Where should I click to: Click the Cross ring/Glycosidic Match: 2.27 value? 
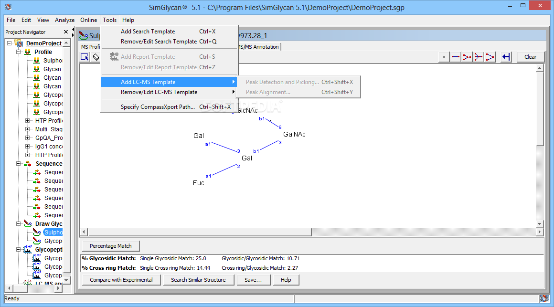pyautogui.click(x=260, y=268)
